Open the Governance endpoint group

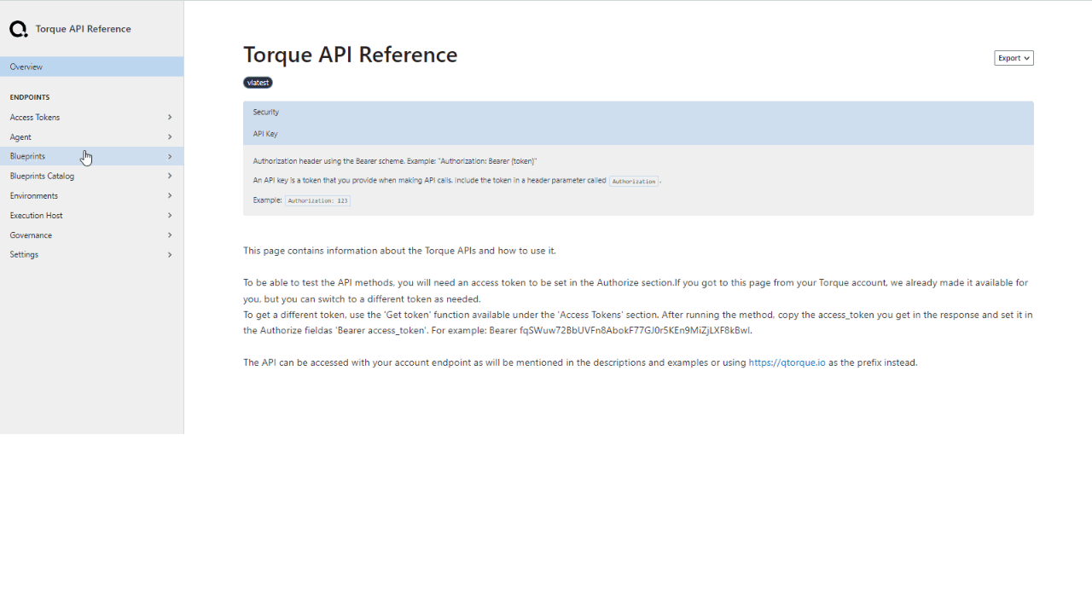tap(91, 235)
